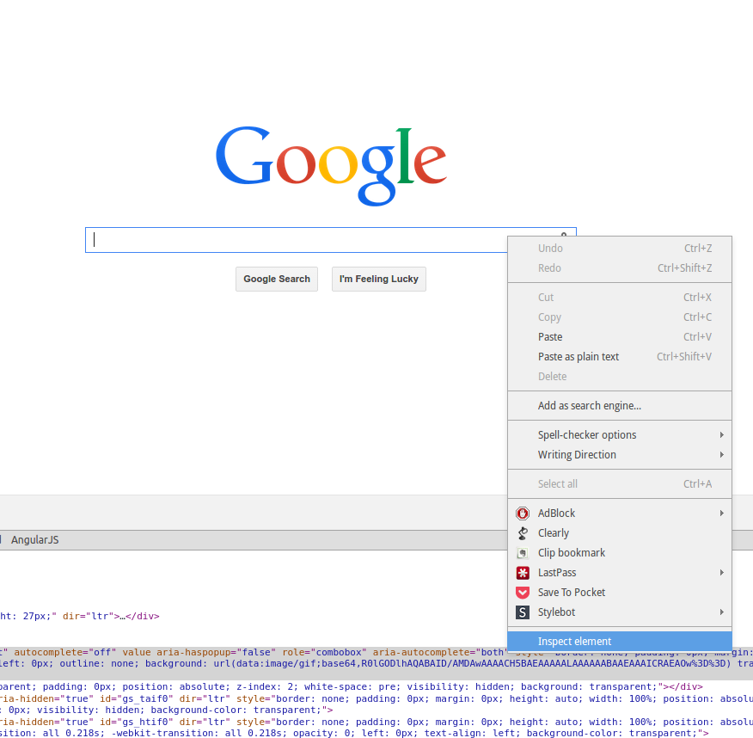Expand the Writing Direction submenu arrow
Screen dimensions: 753x738
click(721, 454)
